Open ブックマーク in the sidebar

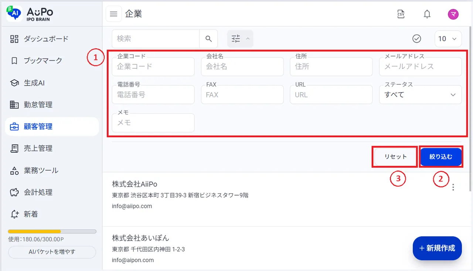(52, 60)
